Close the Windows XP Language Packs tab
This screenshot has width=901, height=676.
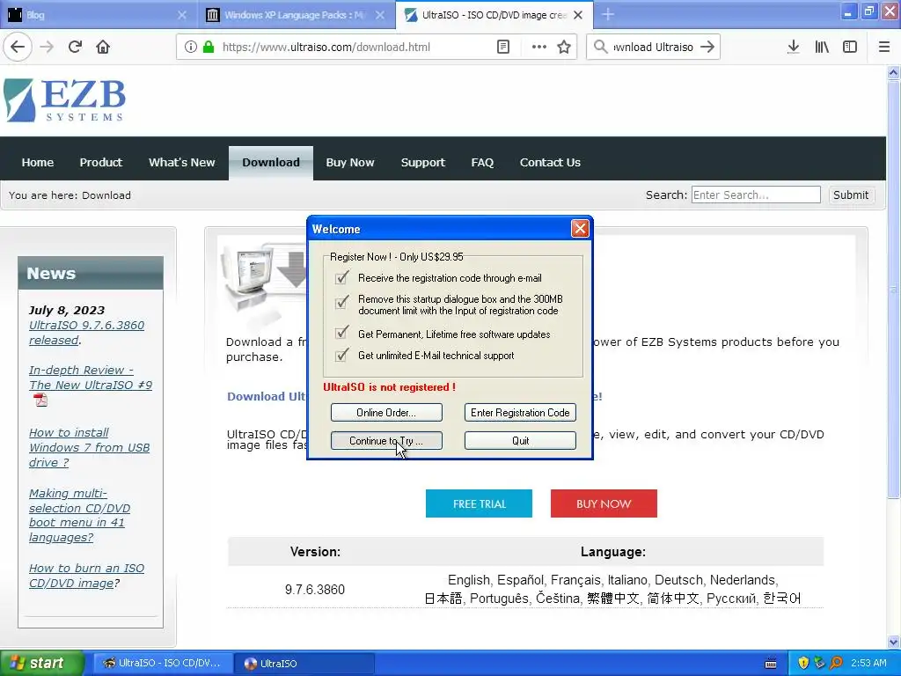pos(380,15)
